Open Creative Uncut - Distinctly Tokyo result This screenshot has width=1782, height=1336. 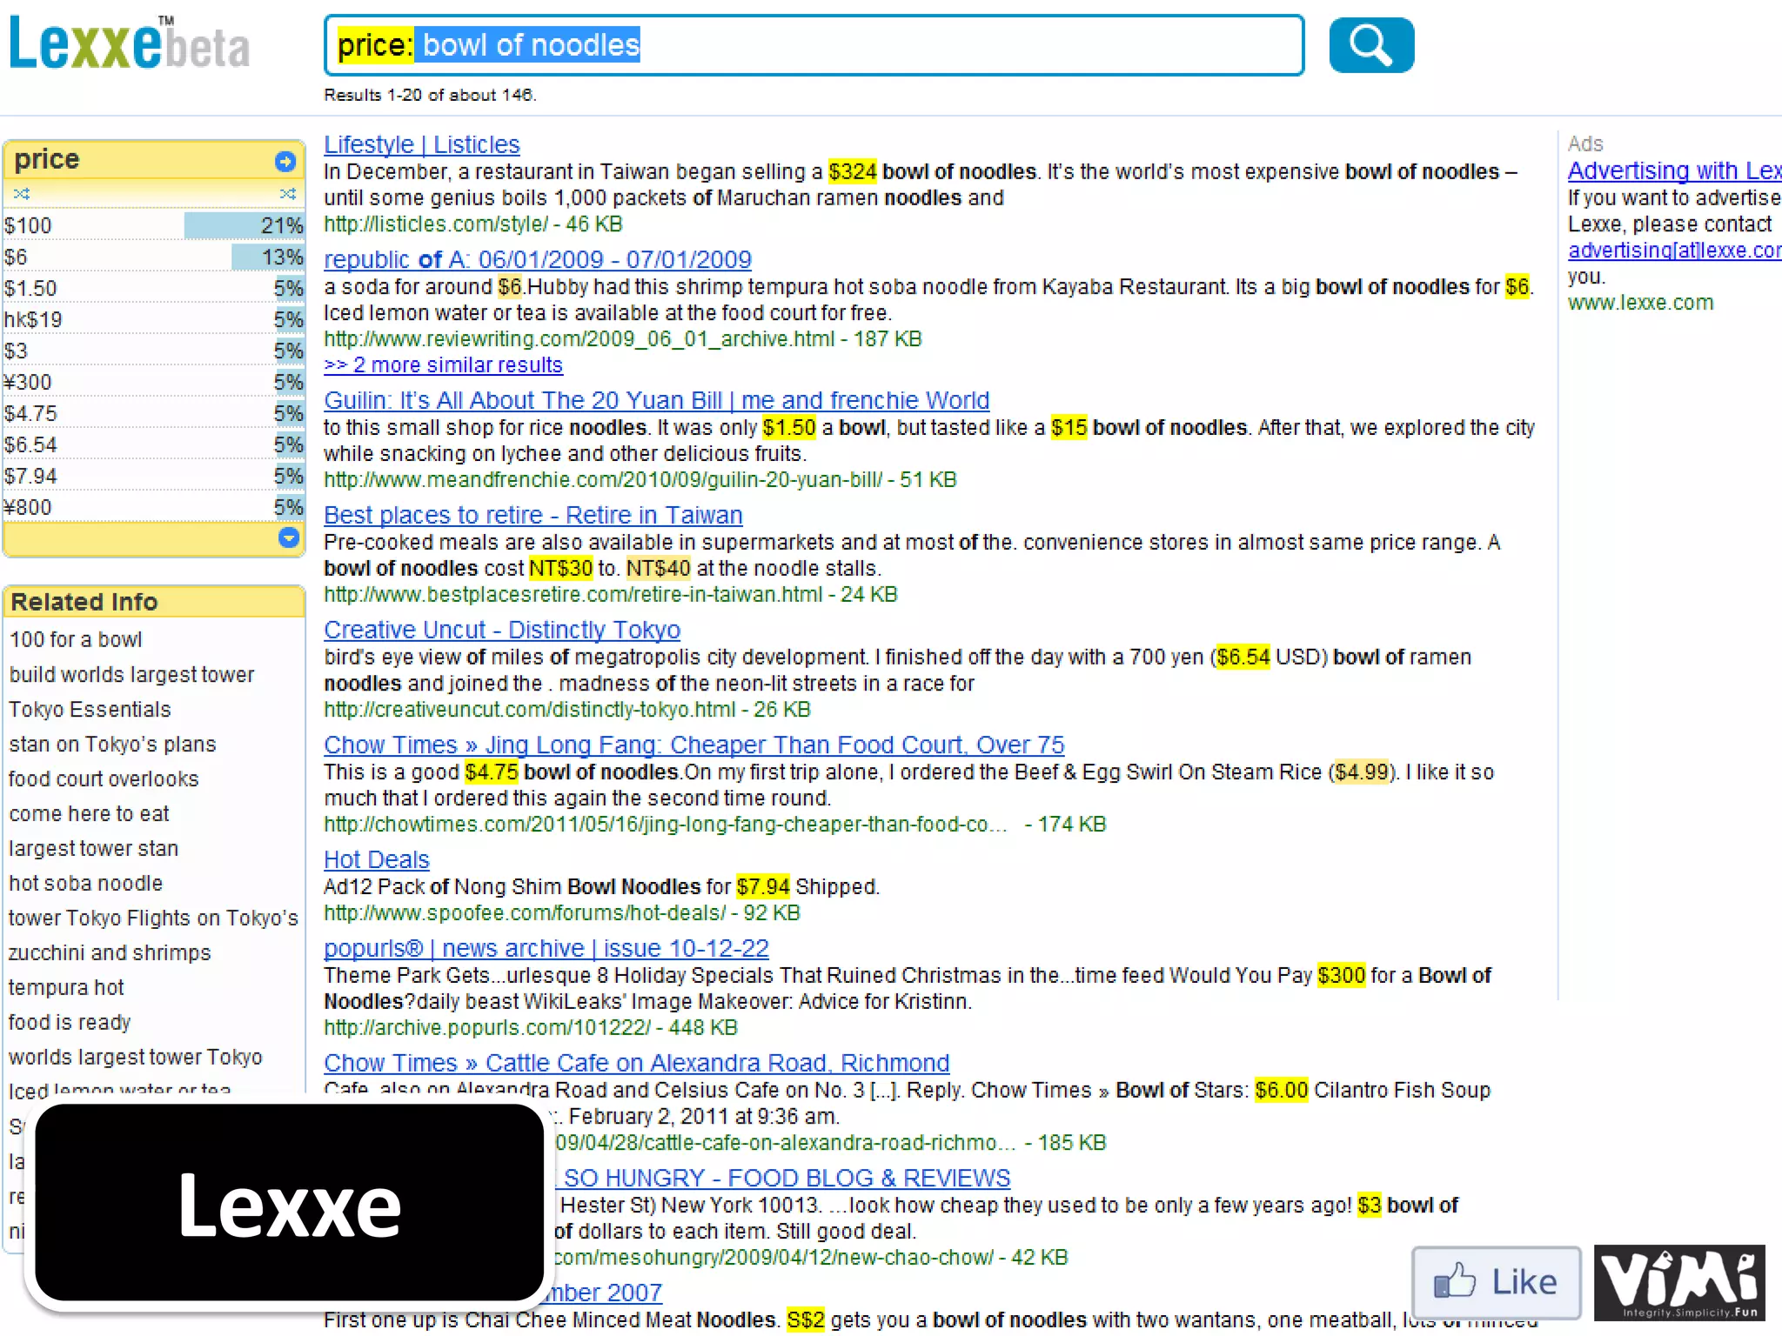502,630
